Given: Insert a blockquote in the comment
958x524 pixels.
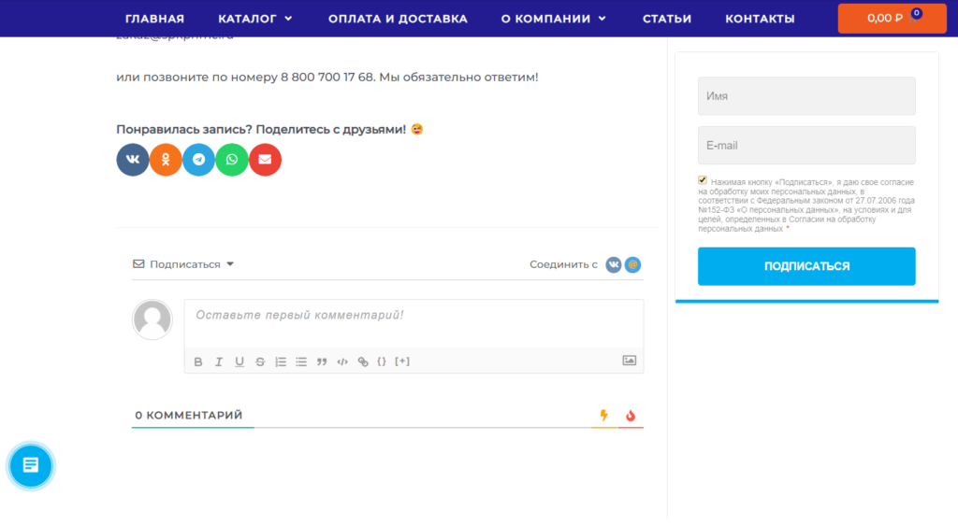Looking at the screenshot, I should coord(322,361).
